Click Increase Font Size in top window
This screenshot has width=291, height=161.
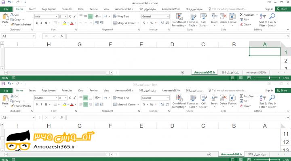pos(70,17)
